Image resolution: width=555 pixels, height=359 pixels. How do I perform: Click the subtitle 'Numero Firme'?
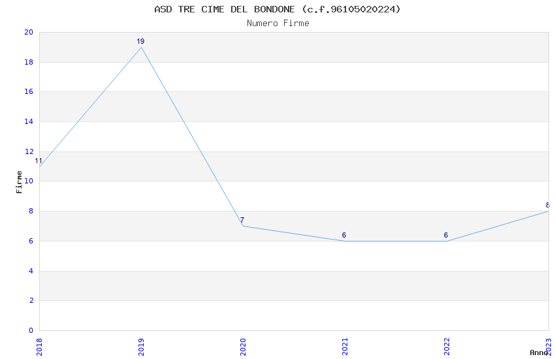point(278,23)
